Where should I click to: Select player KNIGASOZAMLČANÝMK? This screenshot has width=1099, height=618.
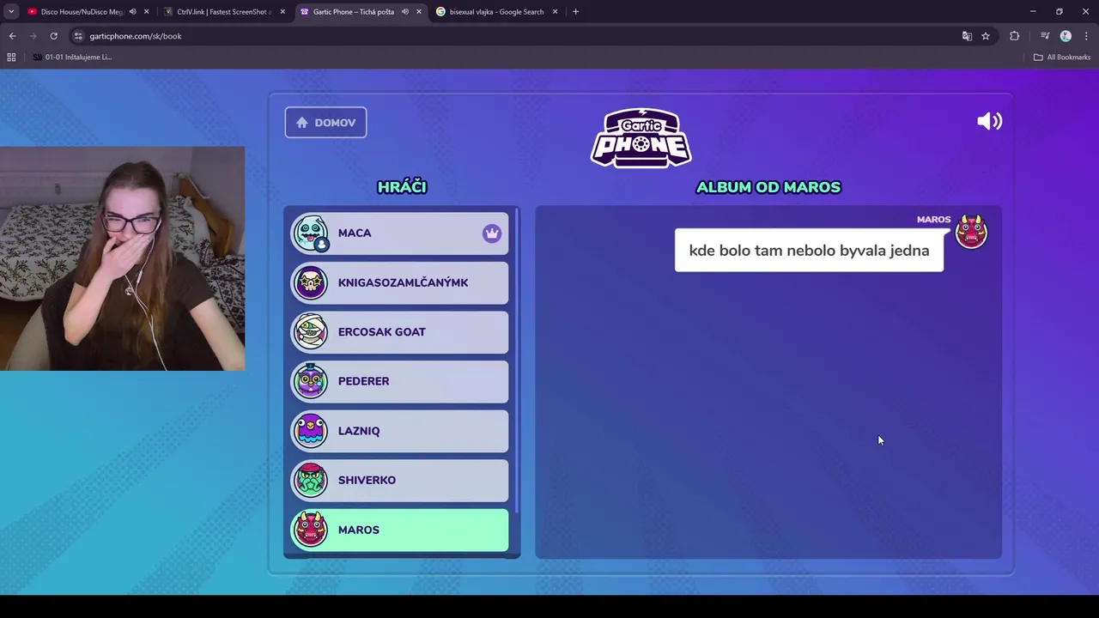click(399, 282)
